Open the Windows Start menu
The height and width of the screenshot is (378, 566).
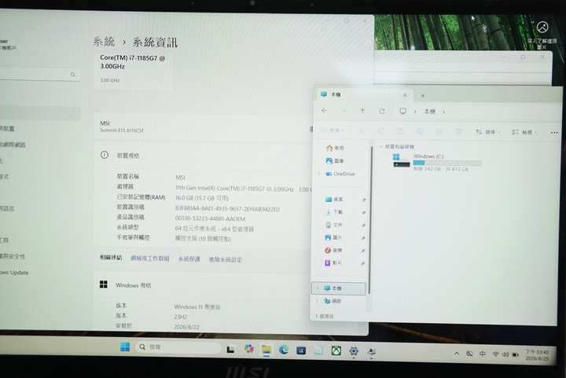pyautogui.click(x=125, y=347)
